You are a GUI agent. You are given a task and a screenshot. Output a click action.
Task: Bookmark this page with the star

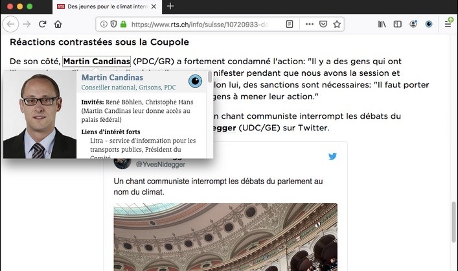pos(337,24)
